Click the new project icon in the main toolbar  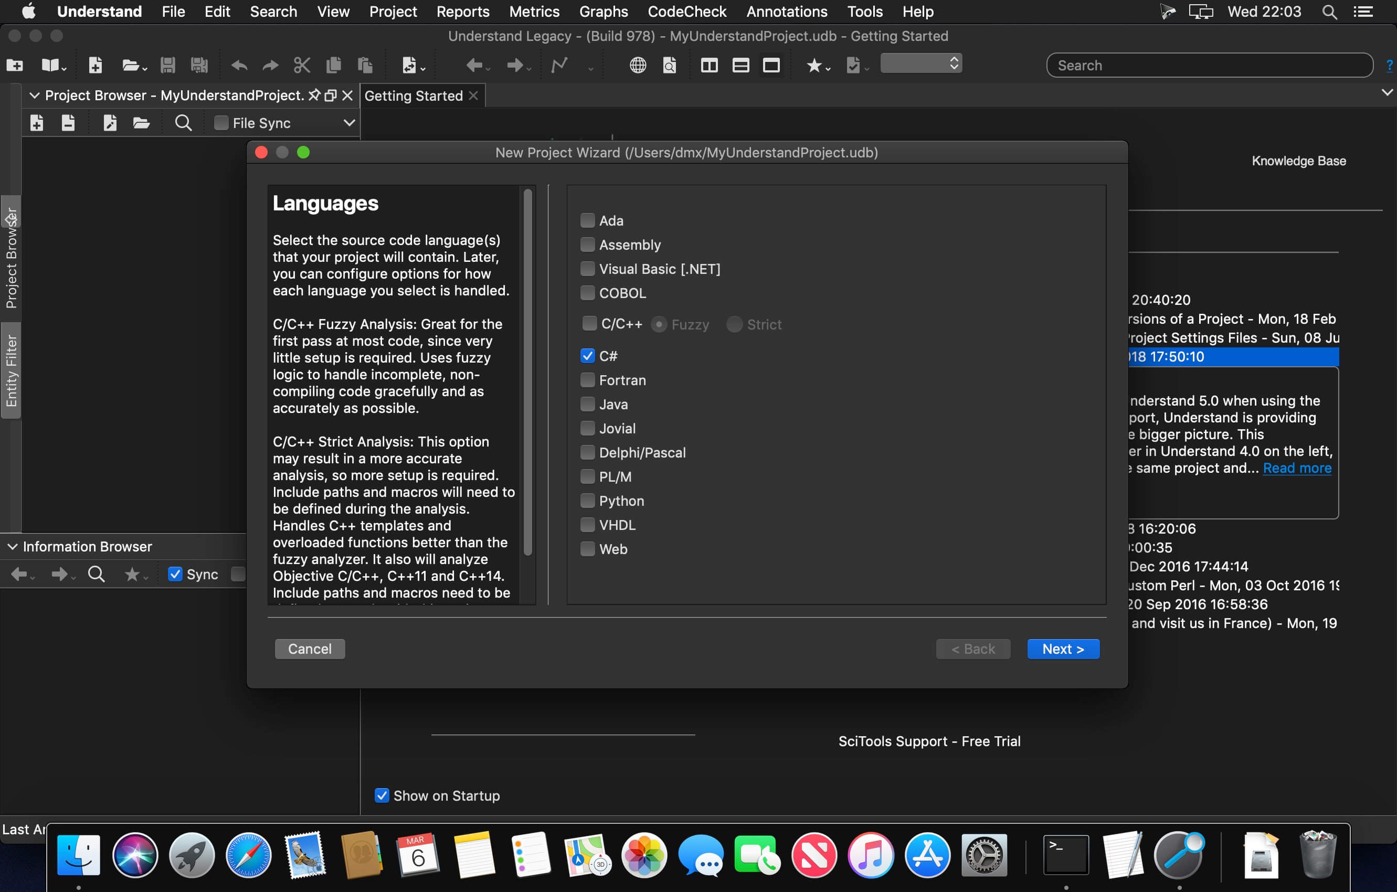pyautogui.click(x=15, y=65)
